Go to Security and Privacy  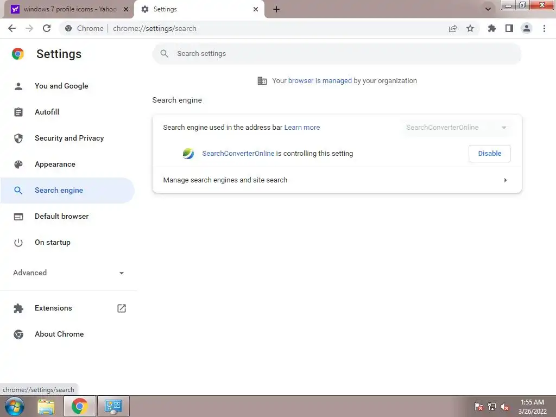tap(67, 138)
